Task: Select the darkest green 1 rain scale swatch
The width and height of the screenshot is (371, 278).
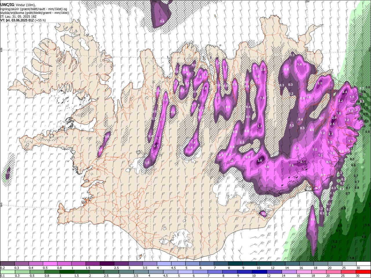Action: click(x=67, y=272)
